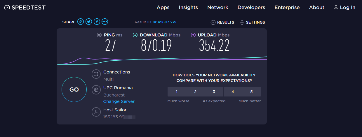Share result via copy link icon
The width and height of the screenshot is (362, 137).
tap(81, 22)
